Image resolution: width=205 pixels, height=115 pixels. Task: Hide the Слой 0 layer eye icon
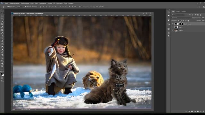(x=172, y=30)
